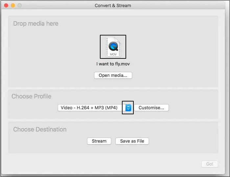Screen dimensions: 230x177
Task: Click the blue profile dropdown arrows
Action: point(128,108)
